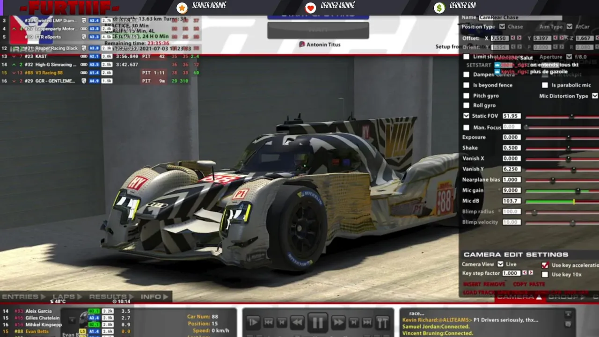Expand the RESULTS panel
The height and width of the screenshot is (337, 599).
111,296
